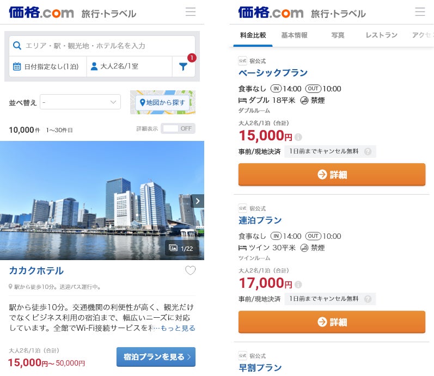Viewport: 434px width, 376px height.
Task: Advance hotel photo with right arrow
Action: (198, 201)
